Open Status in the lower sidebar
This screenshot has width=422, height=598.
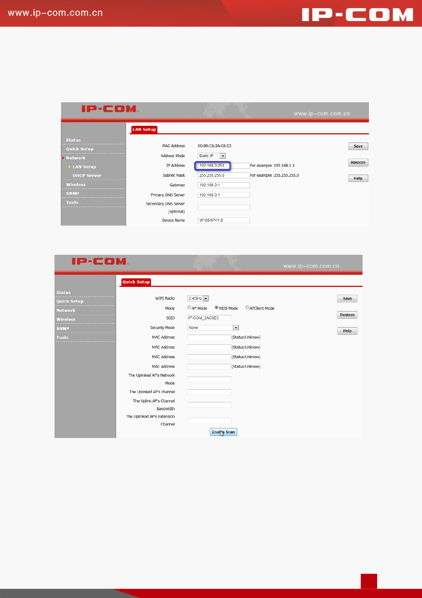pos(64,293)
